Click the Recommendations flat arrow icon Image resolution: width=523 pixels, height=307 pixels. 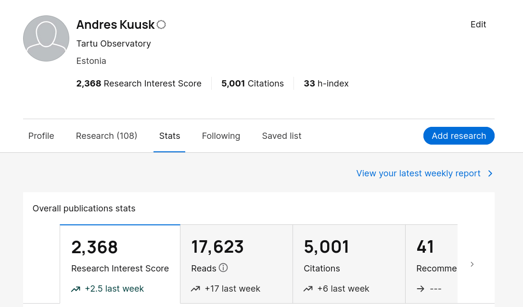coord(421,289)
